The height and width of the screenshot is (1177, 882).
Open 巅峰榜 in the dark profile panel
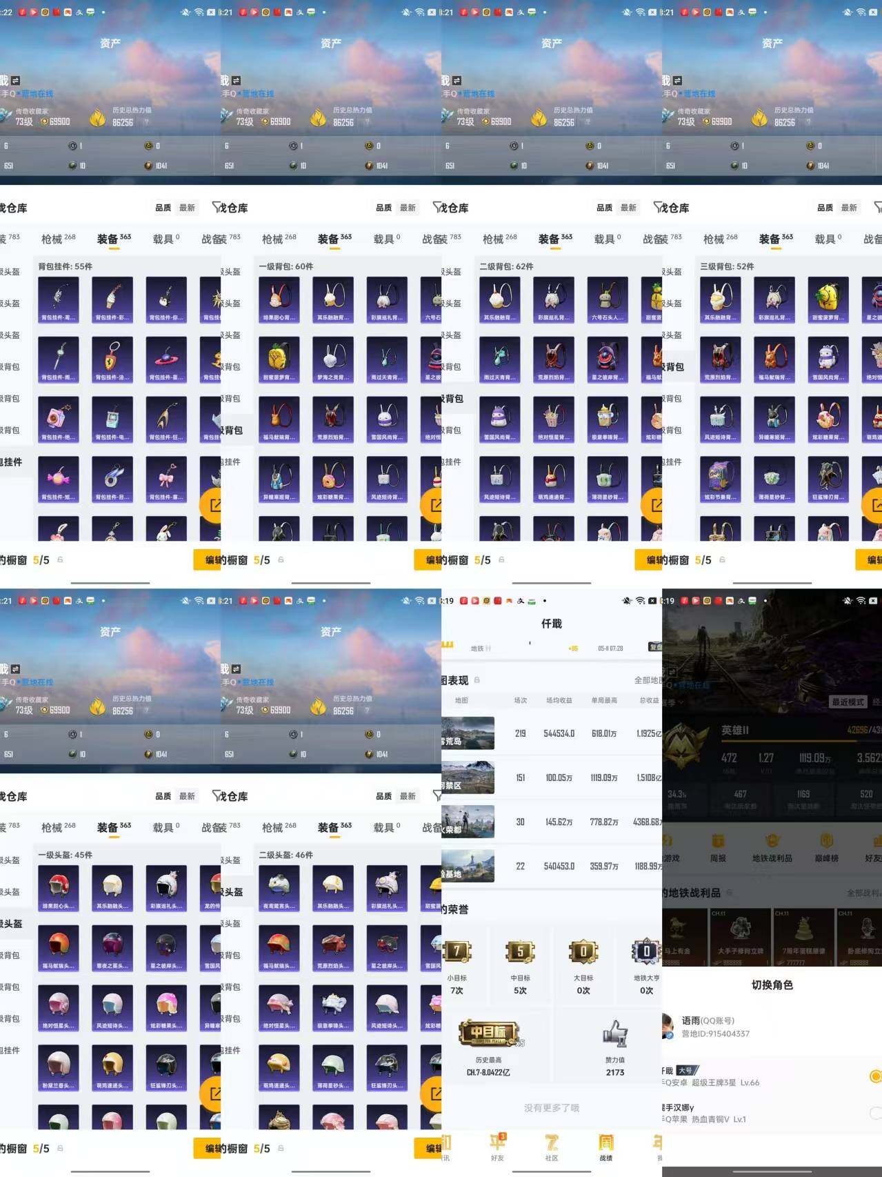[826, 848]
